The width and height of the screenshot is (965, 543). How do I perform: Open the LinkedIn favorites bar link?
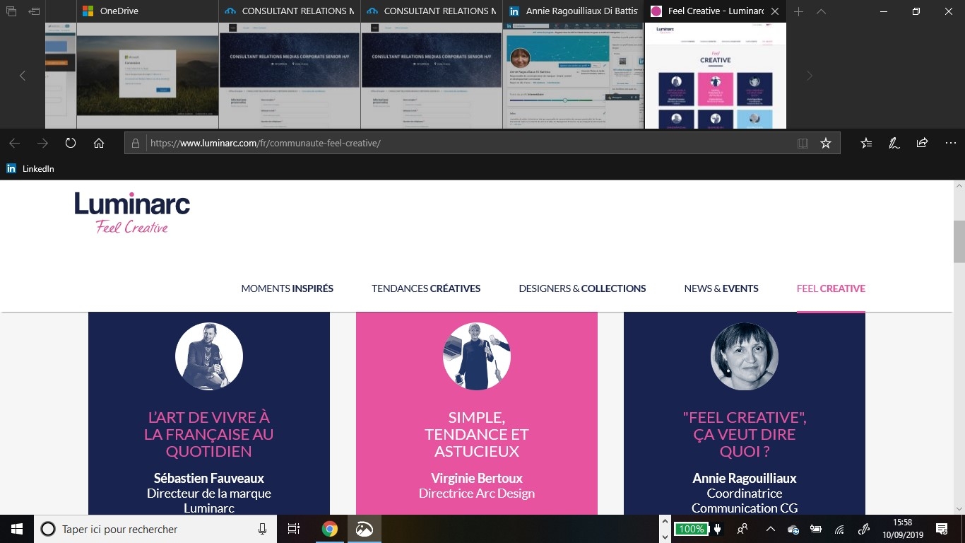point(30,169)
